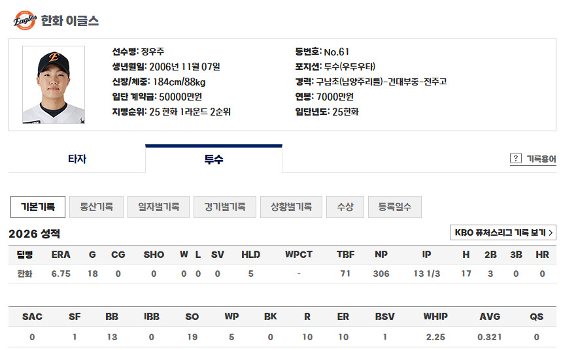
Task: Click the WHIP column header
Action: (x=435, y=317)
